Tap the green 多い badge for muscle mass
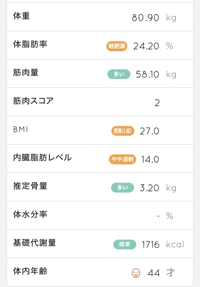This screenshot has width=200, height=287. [119, 74]
